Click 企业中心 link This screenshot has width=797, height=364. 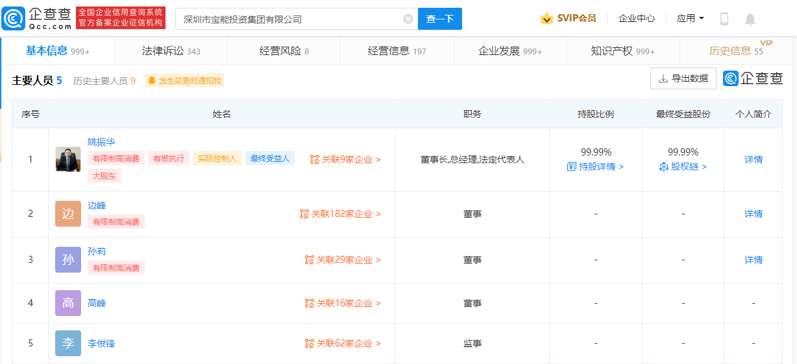[x=636, y=18]
